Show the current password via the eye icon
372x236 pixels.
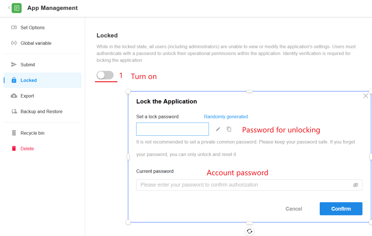(355, 185)
